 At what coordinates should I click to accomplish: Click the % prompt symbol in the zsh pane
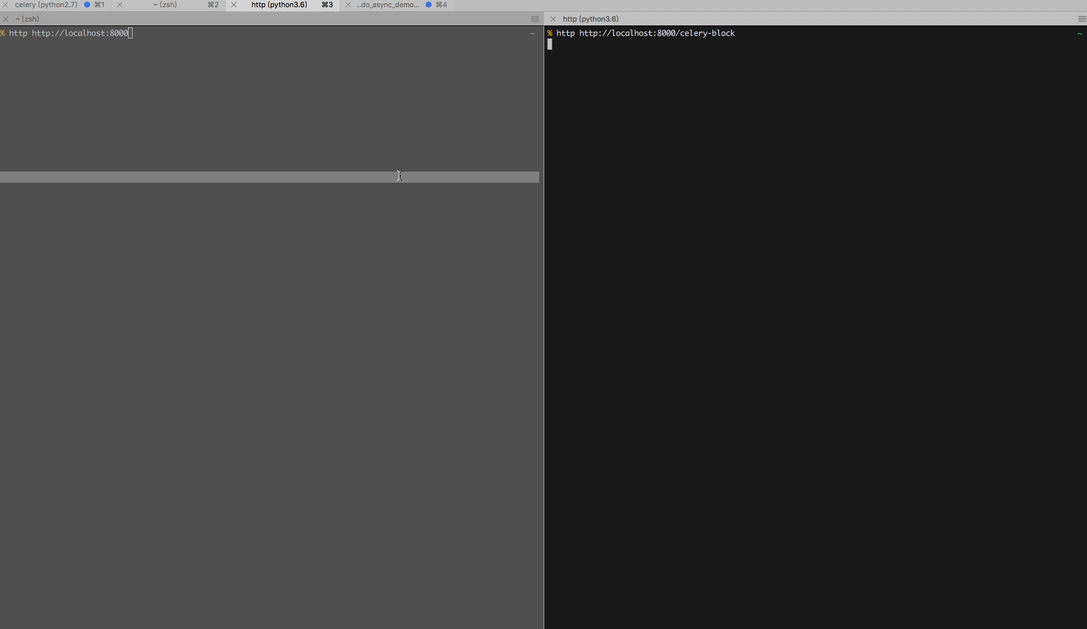click(3, 33)
